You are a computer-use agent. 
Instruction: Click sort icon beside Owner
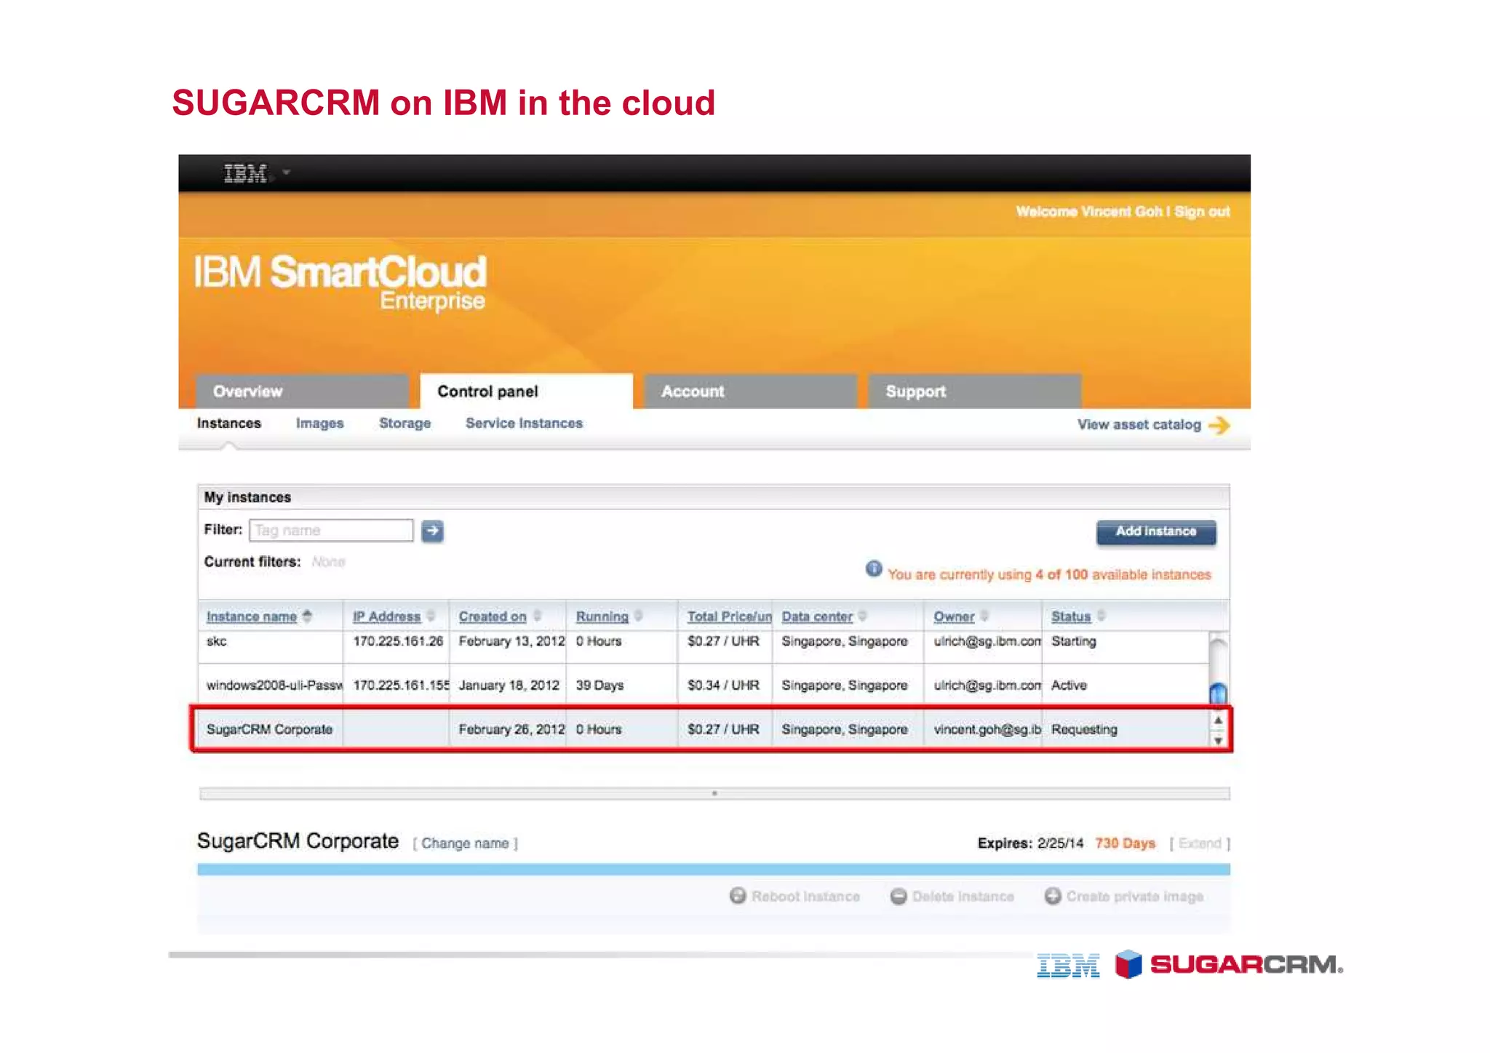click(984, 616)
